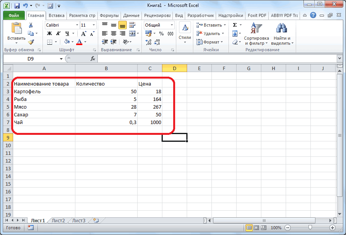346x235 pixels.
Task: Toggle bottom vertical alignment button
Action: 122,25
